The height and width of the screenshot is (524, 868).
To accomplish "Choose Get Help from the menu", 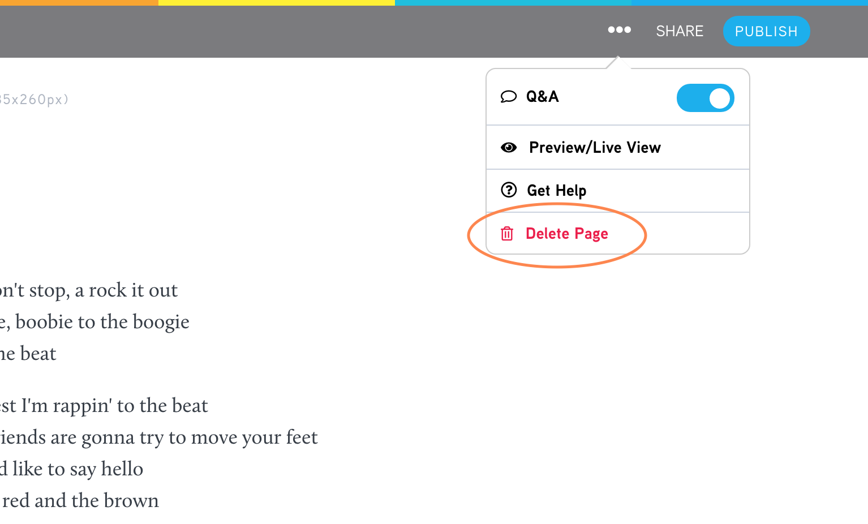I will (x=618, y=191).
